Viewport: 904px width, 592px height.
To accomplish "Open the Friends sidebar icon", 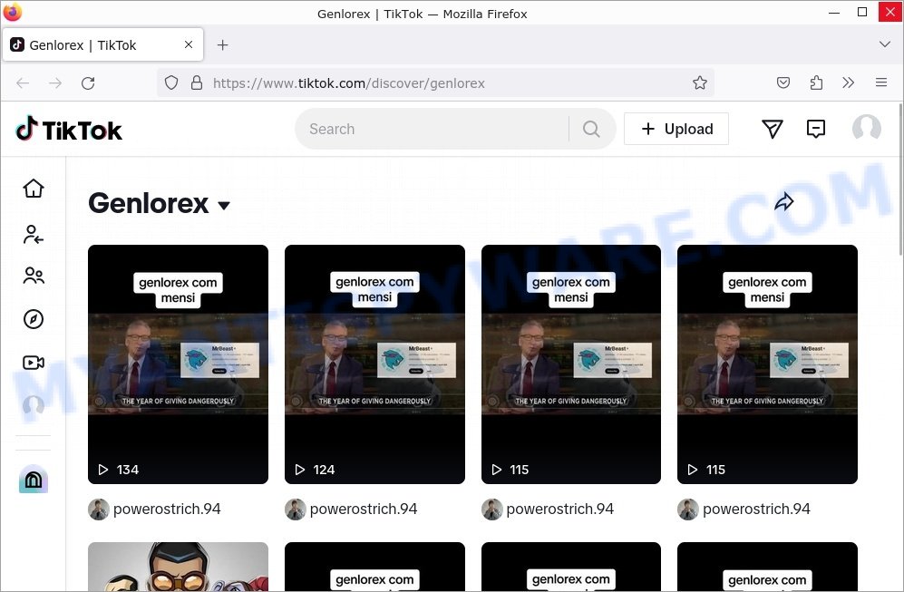I will pos(34,276).
